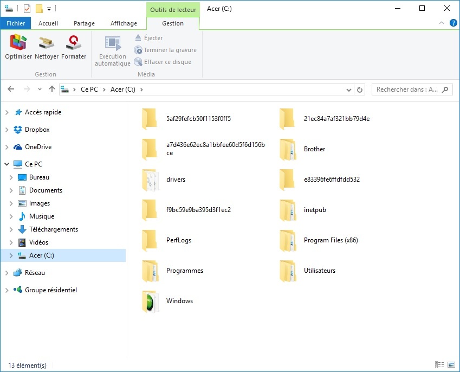Image resolution: width=460 pixels, height=372 pixels.
Task: Expand the Accès rapide tree node
Action: 7,112
